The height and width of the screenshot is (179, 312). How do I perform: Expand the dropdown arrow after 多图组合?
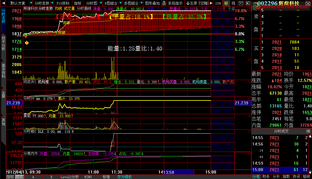click(142, 3)
